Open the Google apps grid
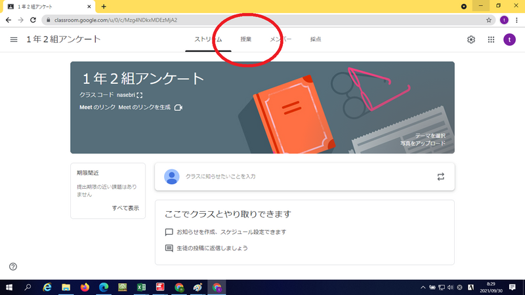This screenshot has width=525, height=295. 491,39
